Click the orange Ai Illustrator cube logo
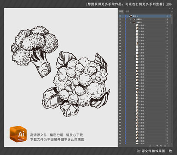The image size is (177, 155). [x=18, y=134]
